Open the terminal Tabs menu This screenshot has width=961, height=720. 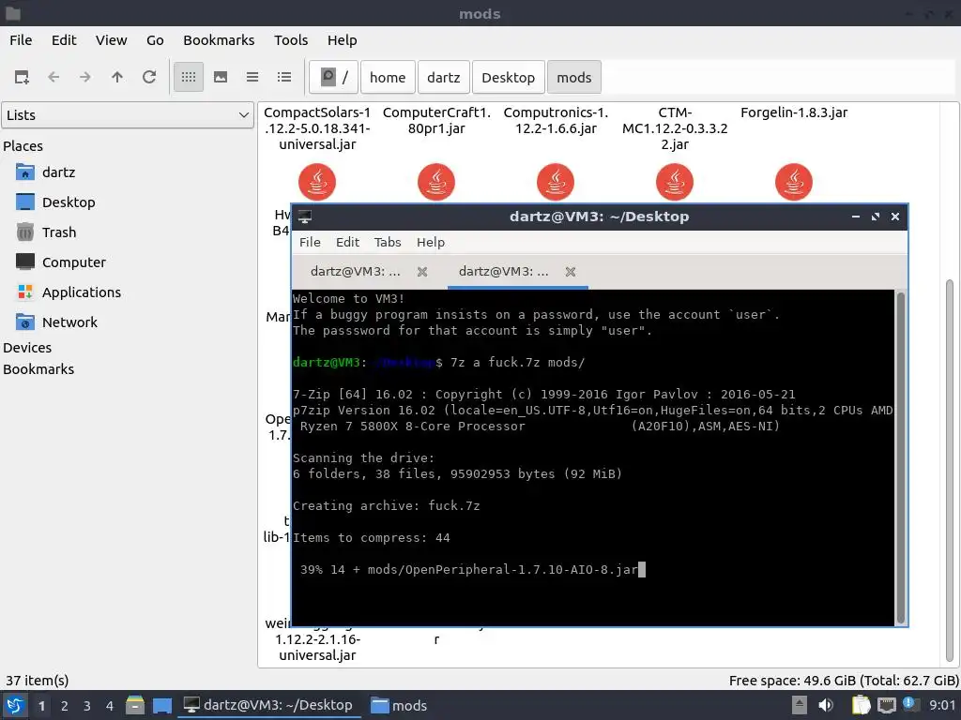(388, 243)
